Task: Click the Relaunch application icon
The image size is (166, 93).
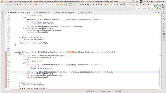Action: click(99, 5)
